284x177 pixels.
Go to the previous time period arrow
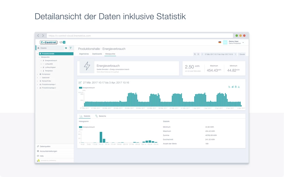202,54
